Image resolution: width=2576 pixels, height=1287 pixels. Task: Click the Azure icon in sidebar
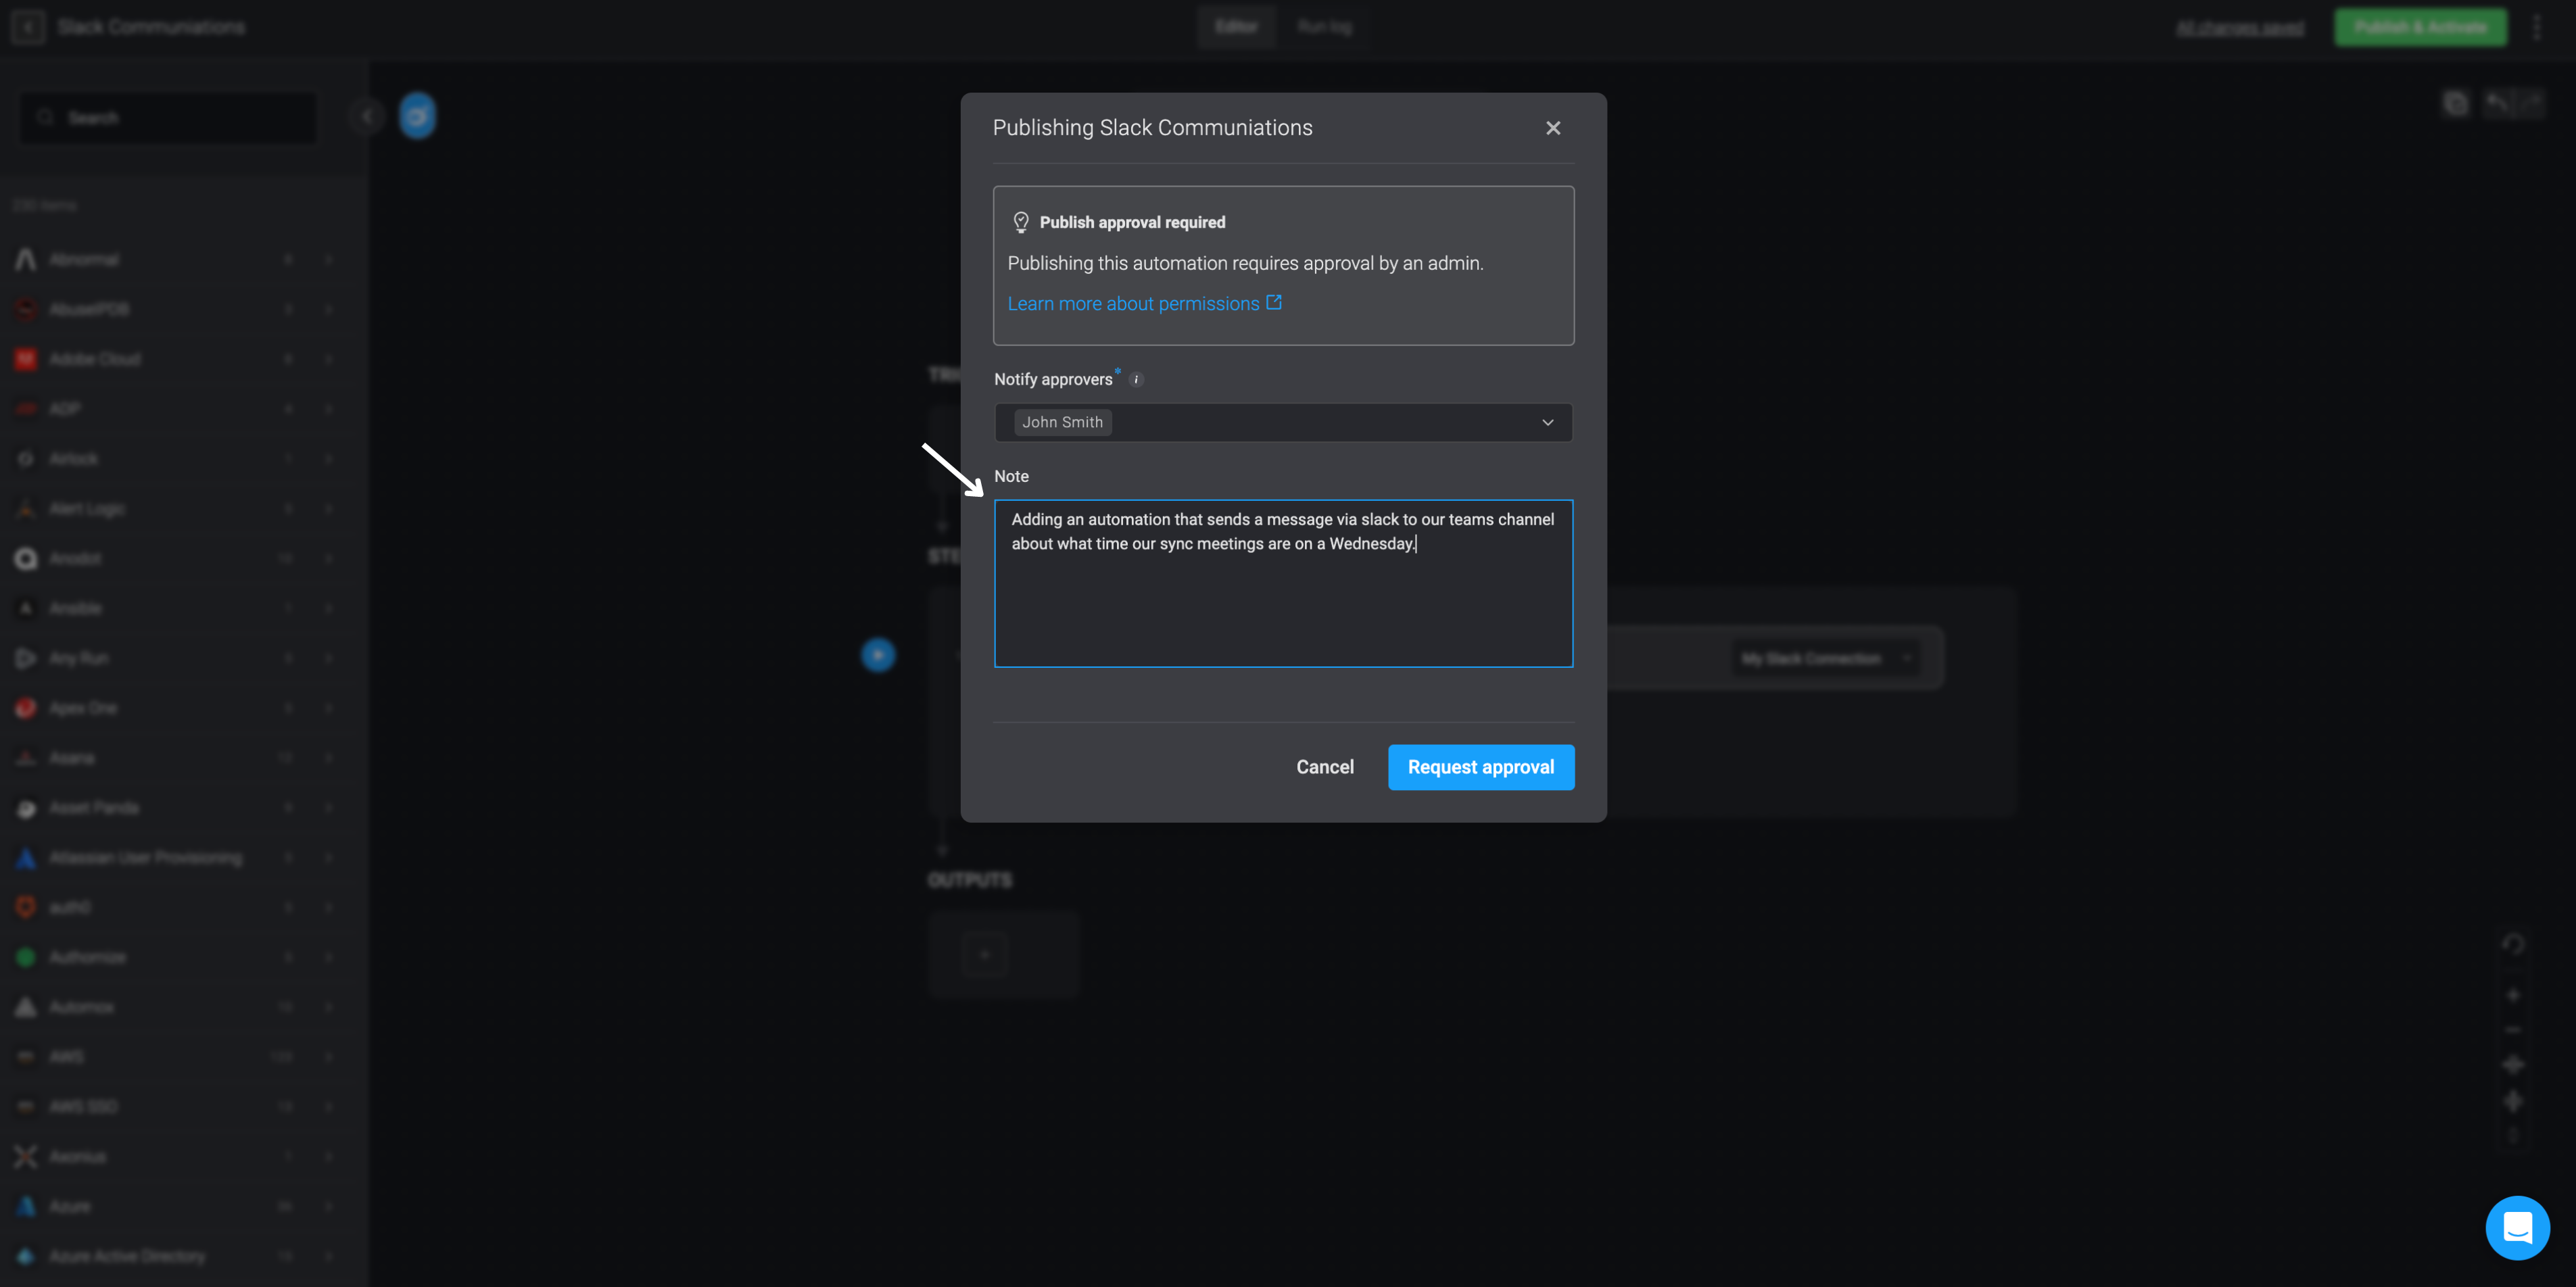pos(26,1207)
